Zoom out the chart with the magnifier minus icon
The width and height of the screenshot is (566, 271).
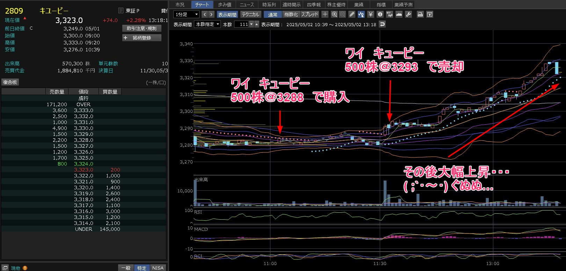343,14
